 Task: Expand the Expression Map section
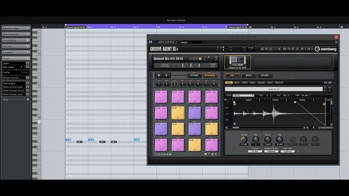tap(16, 28)
